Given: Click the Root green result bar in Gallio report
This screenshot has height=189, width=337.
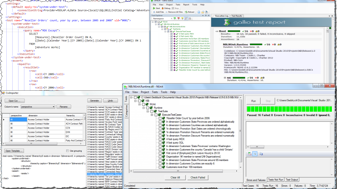Looking at the screenshot, I should [234, 31].
